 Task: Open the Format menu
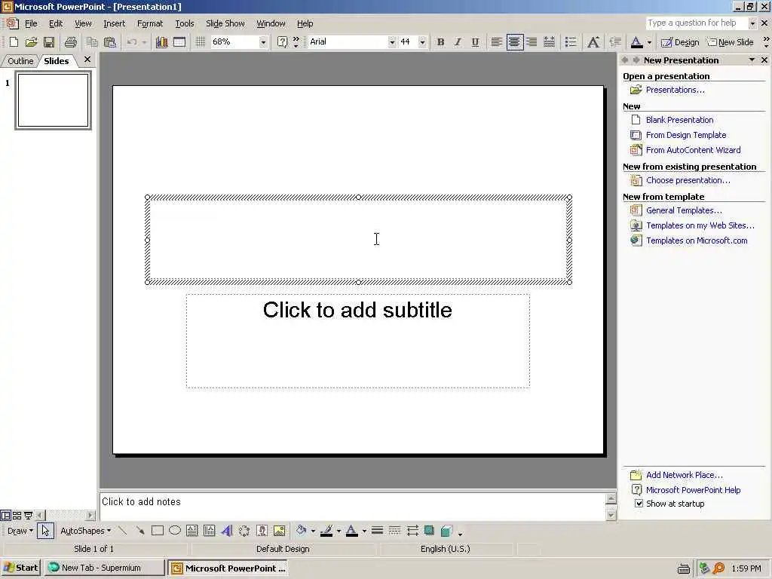coord(150,23)
